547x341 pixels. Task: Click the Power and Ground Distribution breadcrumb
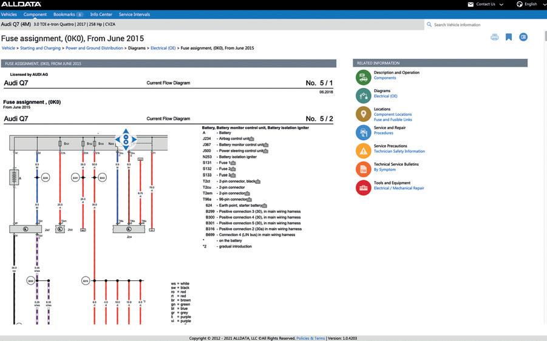point(94,48)
